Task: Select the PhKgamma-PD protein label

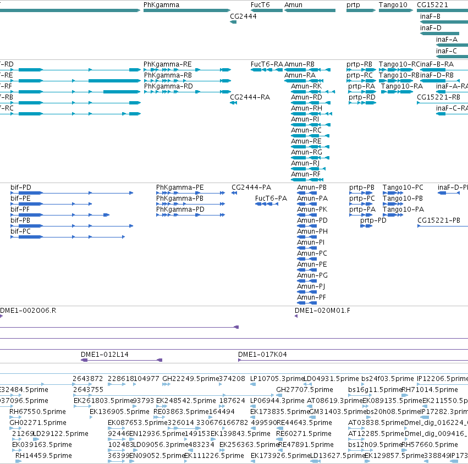Action: [180, 209]
